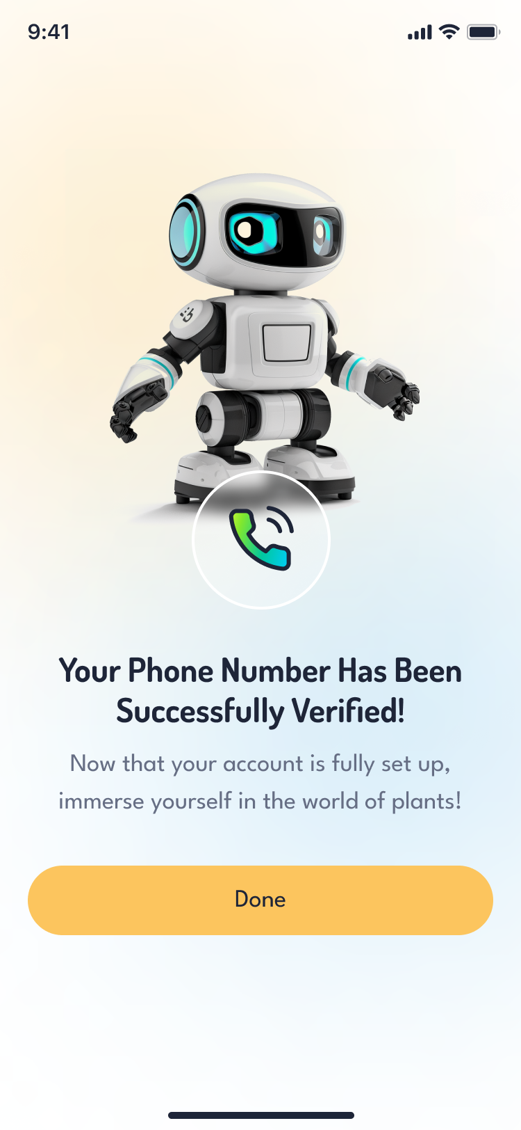521x1130 pixels.
Task: Click the robot's chest screen panel
Action: click(286, 342)
